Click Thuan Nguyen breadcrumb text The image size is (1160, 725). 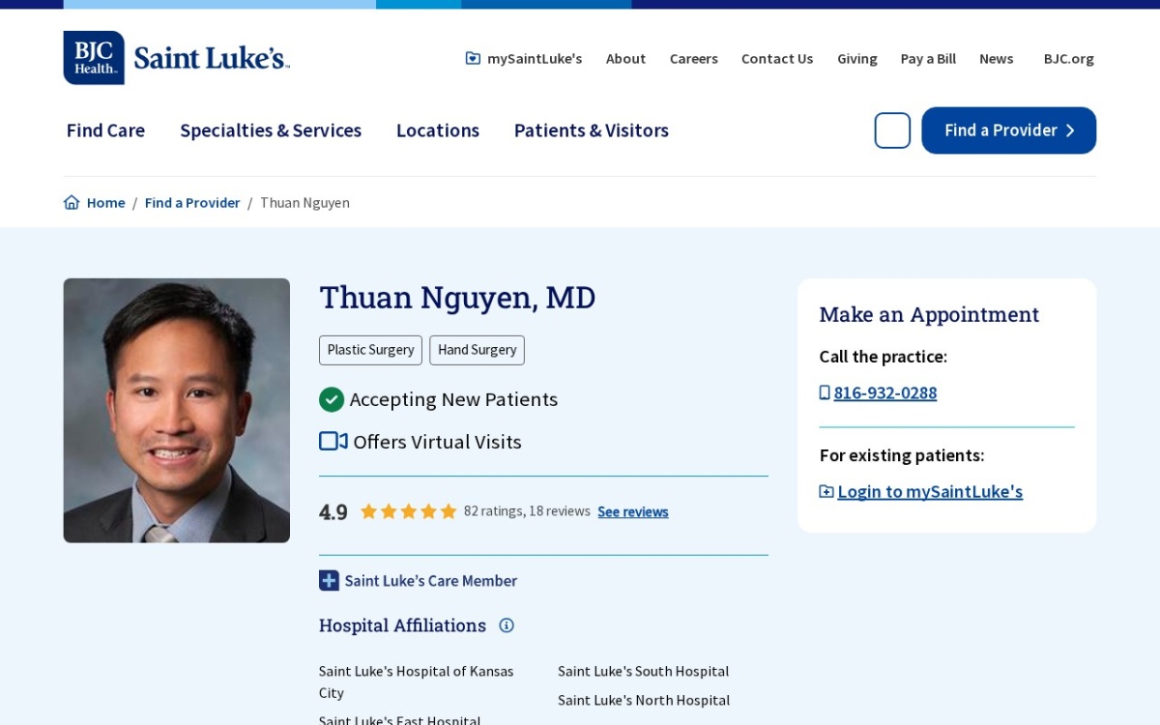(304, 202)
